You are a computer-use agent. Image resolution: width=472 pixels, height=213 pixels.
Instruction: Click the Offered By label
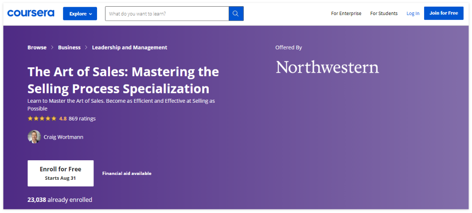(289, 47)
